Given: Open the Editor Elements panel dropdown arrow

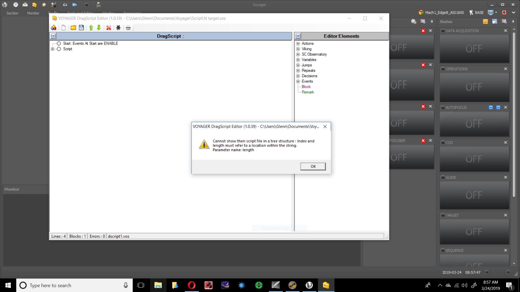Looking at the screenshot, I should [298, 36].
